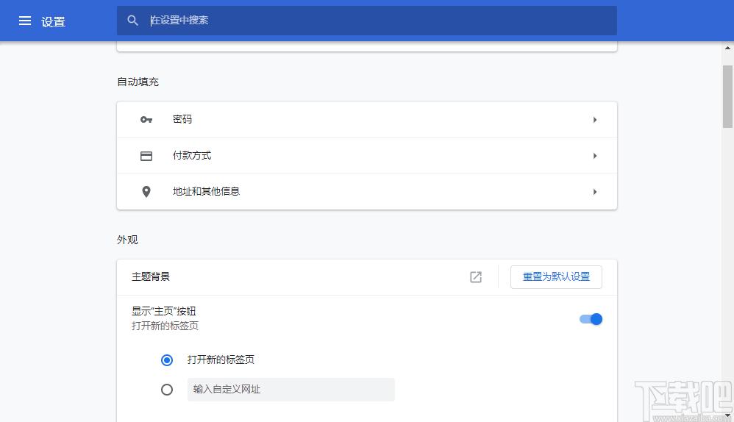Image resolution: width=734 pixels, height=422 pixels.
Task: Open theme store via 主题背景 external-link icon
Action: pos(476,277)
